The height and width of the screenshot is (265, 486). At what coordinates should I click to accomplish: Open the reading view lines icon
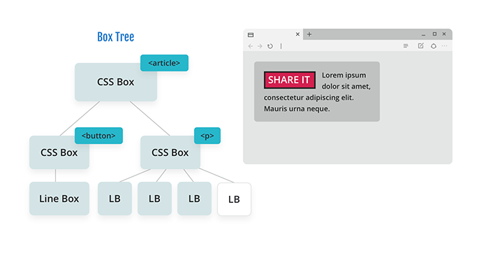click(406, 46)
